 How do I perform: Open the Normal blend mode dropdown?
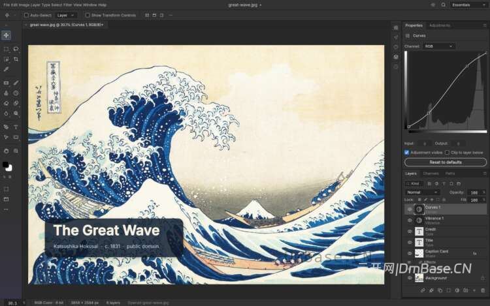pos(422,192)
